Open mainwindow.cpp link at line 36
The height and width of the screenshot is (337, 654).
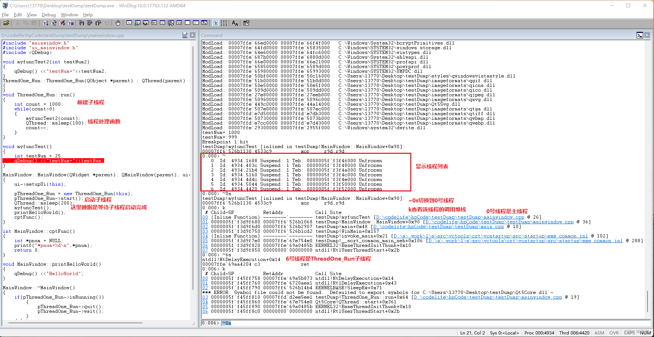coord(499,222)
